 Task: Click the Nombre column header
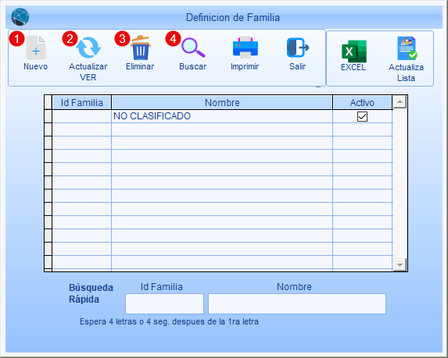point(222,103)
